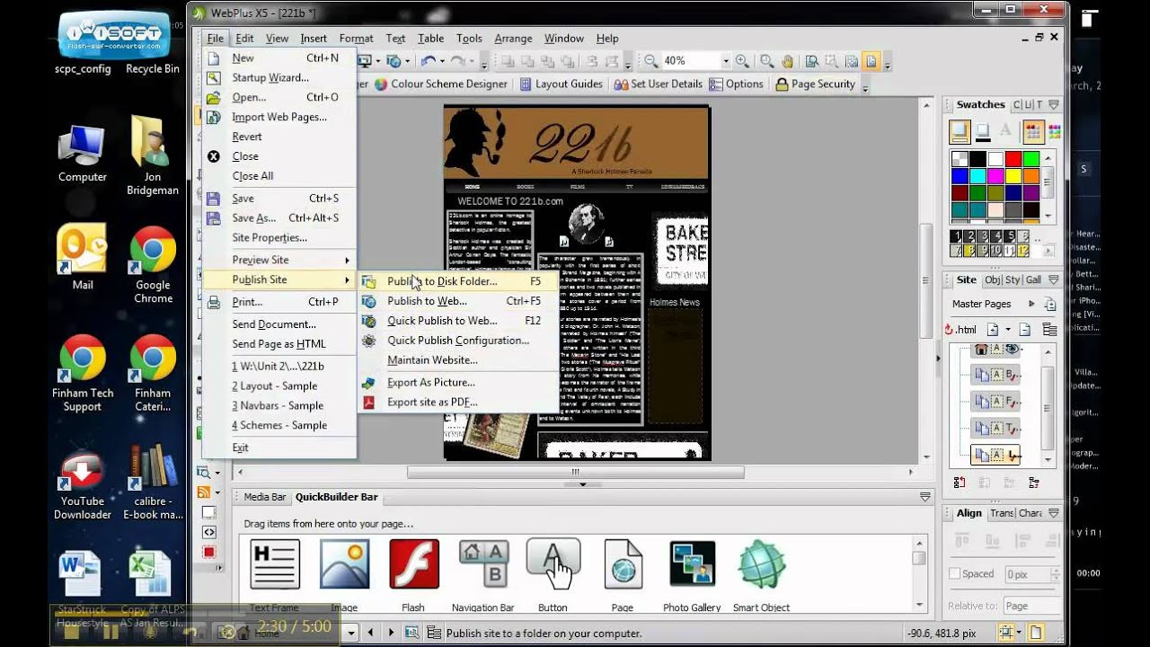Select Export As Picture menu entry
Screen dimensions: 1150x647
[x=458, y=382]
